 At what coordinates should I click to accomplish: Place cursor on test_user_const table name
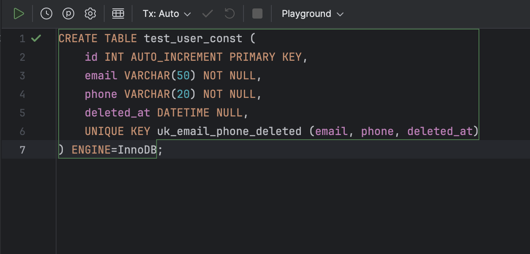pyautogui.click(x=193, y=38)
